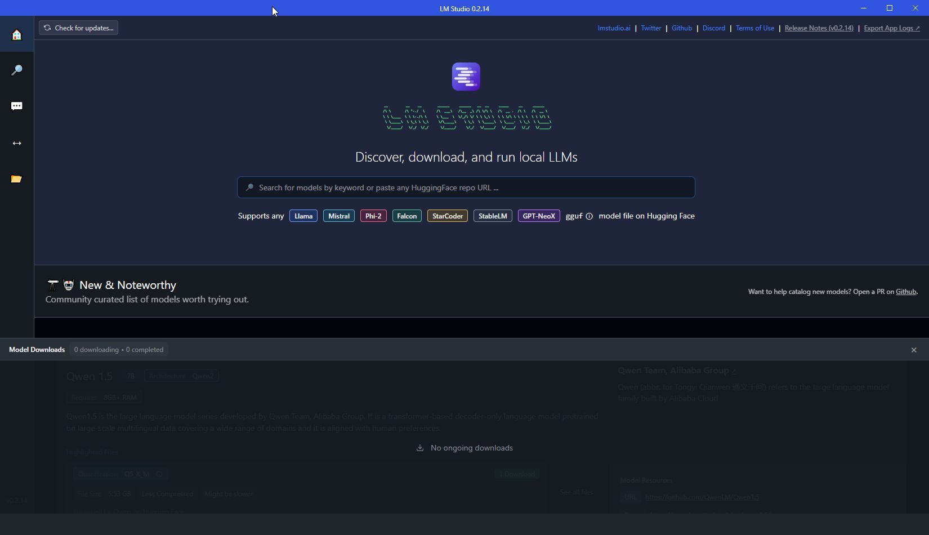The image size is (929, 535).
Task: Click 'Discover, download, and run local LLMs' heading
Action: pyautogui.click(x=466, y=157)
